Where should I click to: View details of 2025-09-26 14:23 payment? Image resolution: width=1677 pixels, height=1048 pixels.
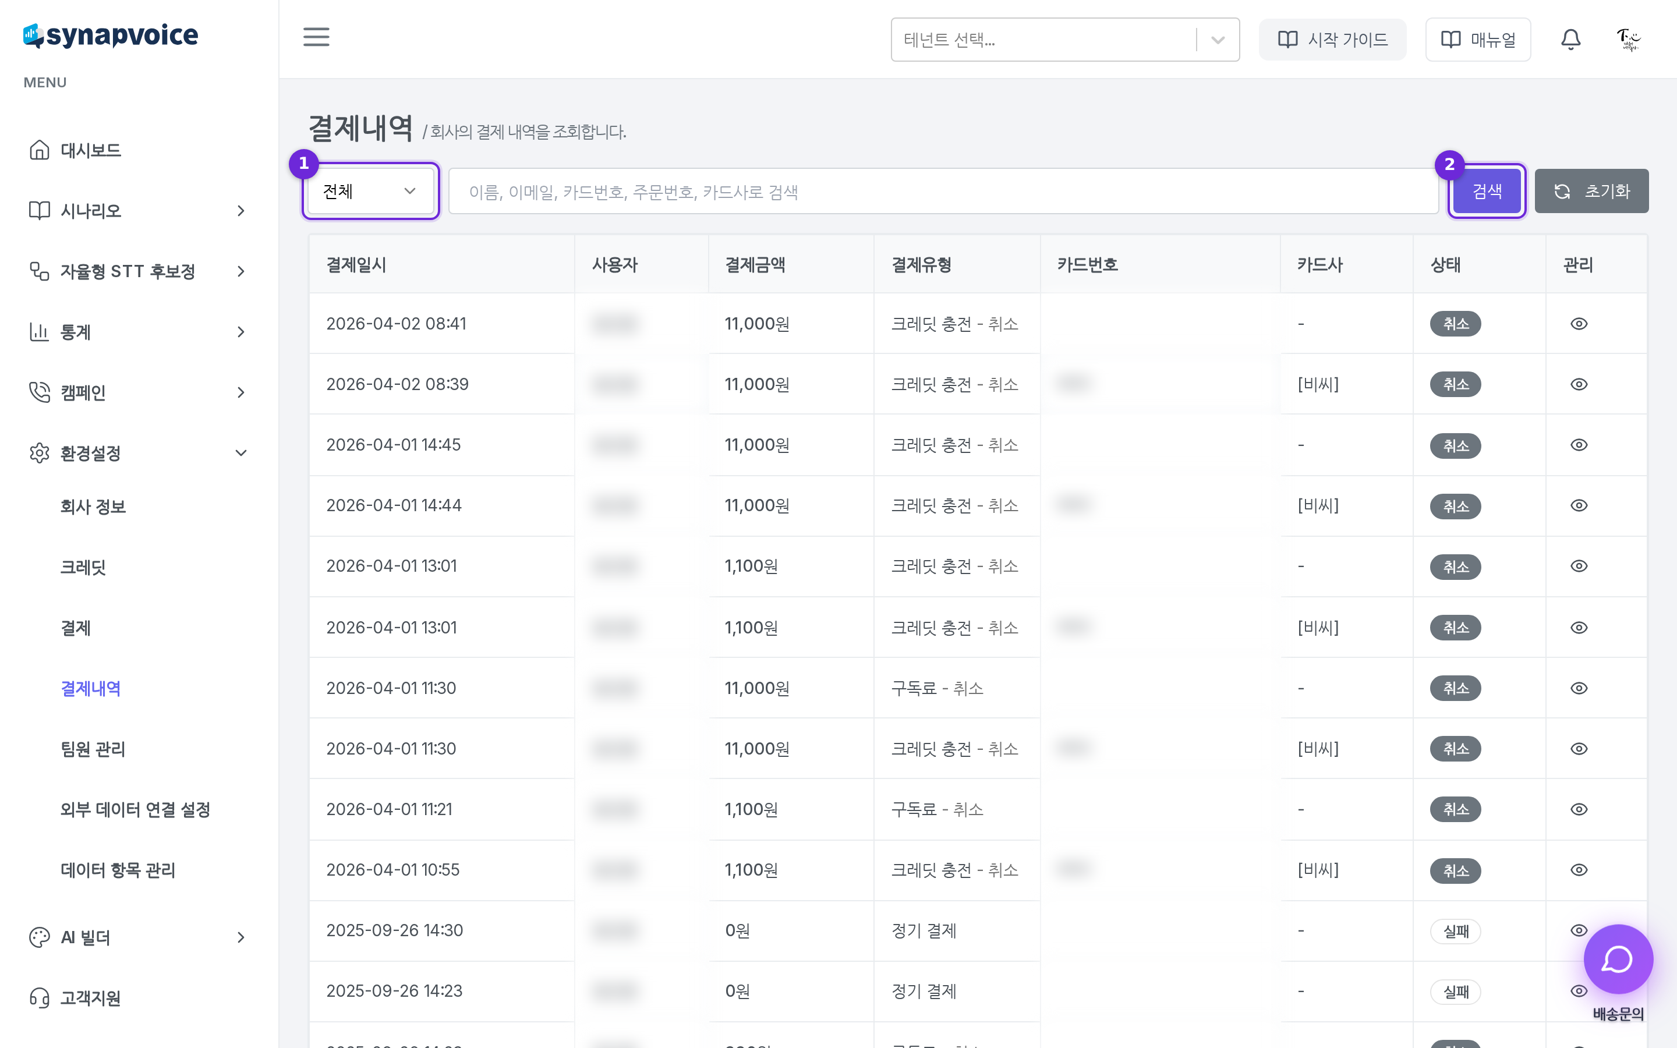[x=1579, y=991]
